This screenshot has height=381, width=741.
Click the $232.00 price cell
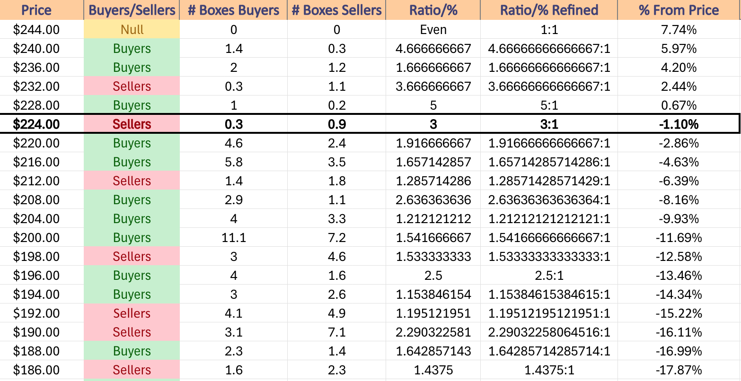point(42,87)
